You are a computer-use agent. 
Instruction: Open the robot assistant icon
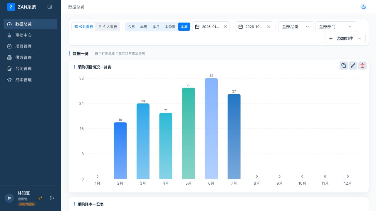[x=364, y=7]
